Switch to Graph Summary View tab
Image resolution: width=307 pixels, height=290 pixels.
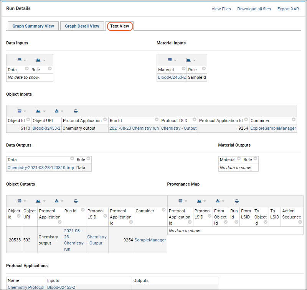pos(33,26)
